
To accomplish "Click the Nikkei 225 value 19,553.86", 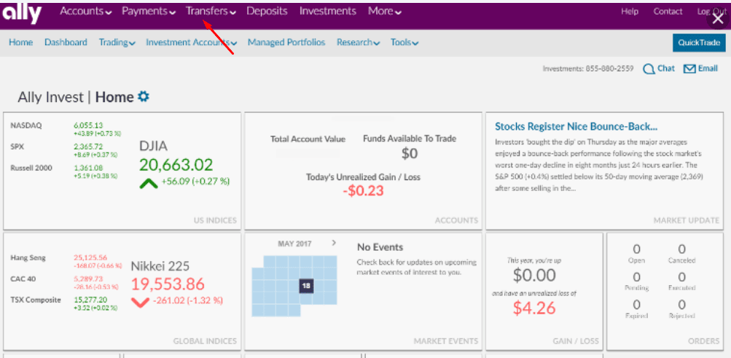I will click(168, 284).
